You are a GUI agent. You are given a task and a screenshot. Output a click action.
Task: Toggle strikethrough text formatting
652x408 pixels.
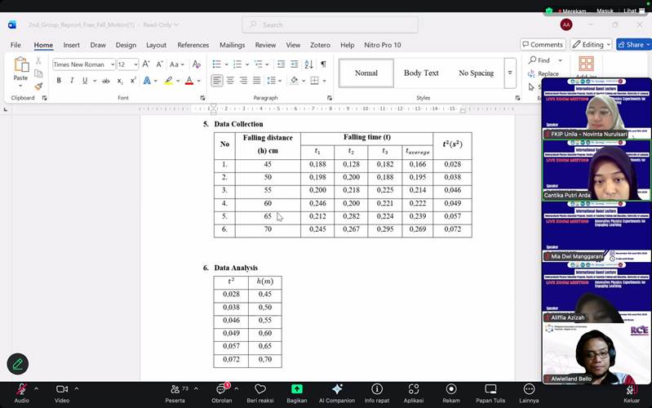105,81
